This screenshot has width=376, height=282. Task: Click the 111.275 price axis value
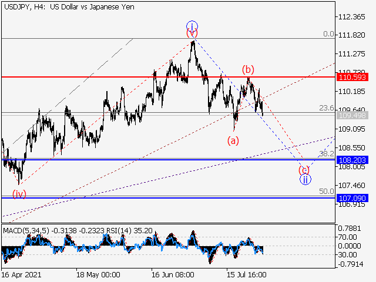click(351, 54)
